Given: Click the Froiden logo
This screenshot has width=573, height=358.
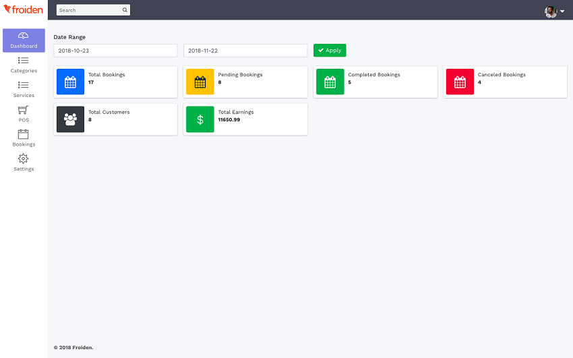Looking at the screenshot, I should coord(24,9).
